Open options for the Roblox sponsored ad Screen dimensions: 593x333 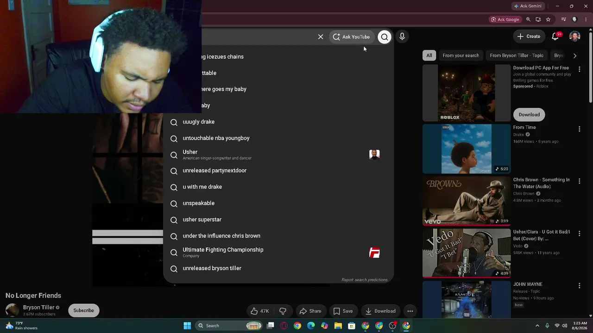(579, 69)
